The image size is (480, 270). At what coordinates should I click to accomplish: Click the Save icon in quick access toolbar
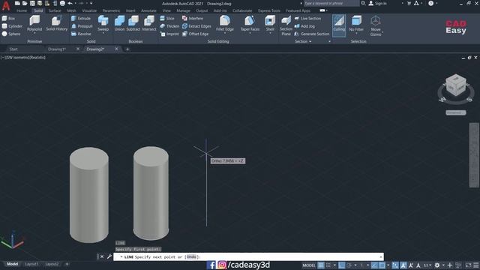[32, 3]
